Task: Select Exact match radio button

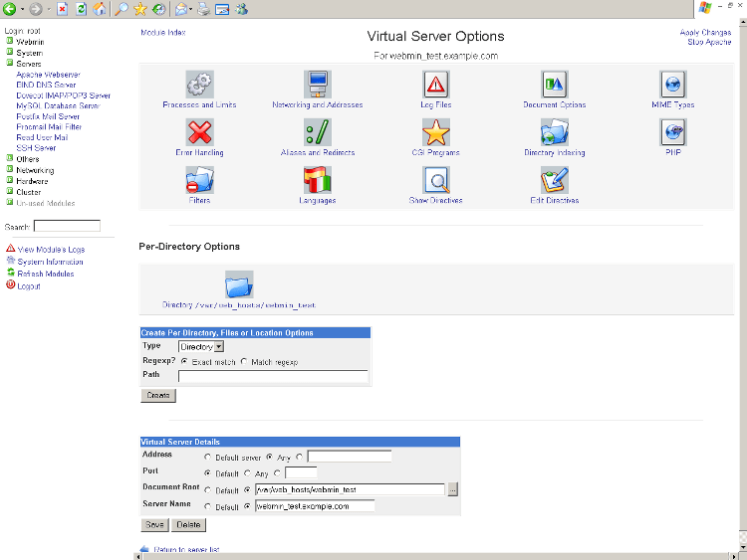Action: pyautogui.click(x=184, y=362)
